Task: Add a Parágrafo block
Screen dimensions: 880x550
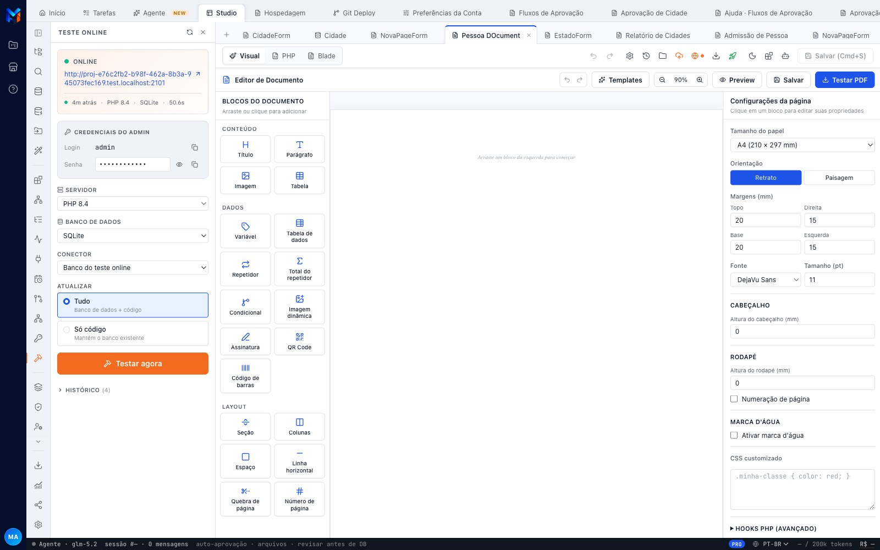Action: click(x=299, y=149)
